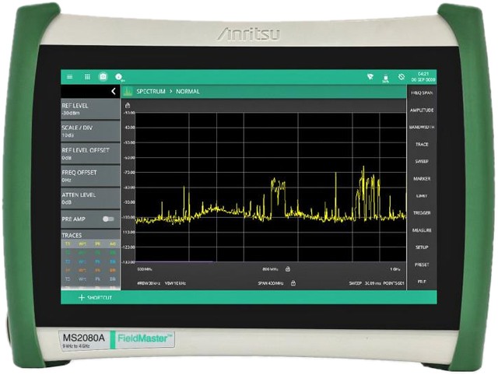Image resolution: width=498 pixels, height=375 pixels.
Task: Open the TRIGGER menu
Action: click(x=422, y=212)
